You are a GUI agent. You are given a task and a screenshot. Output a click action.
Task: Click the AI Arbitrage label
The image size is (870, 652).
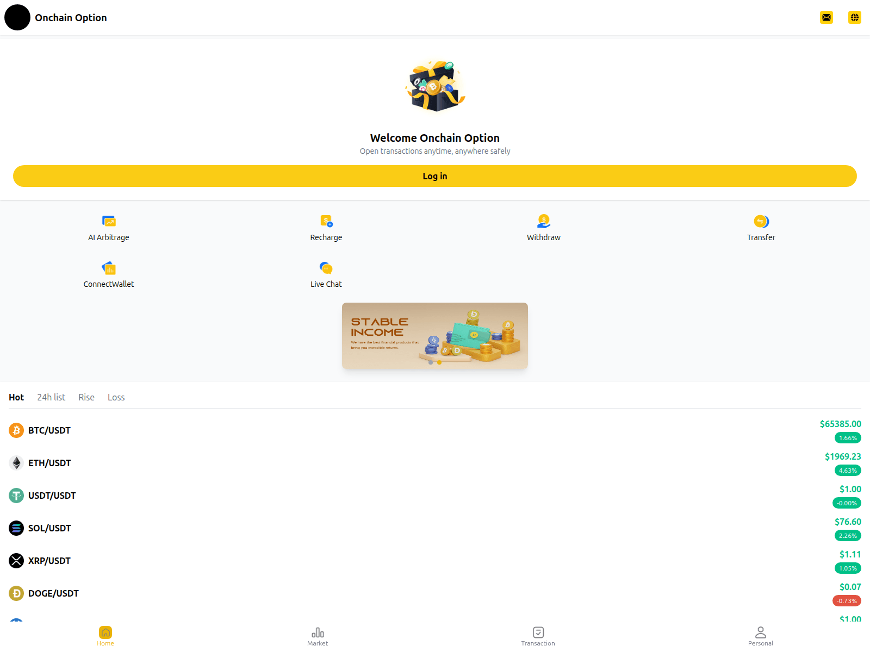109,237
